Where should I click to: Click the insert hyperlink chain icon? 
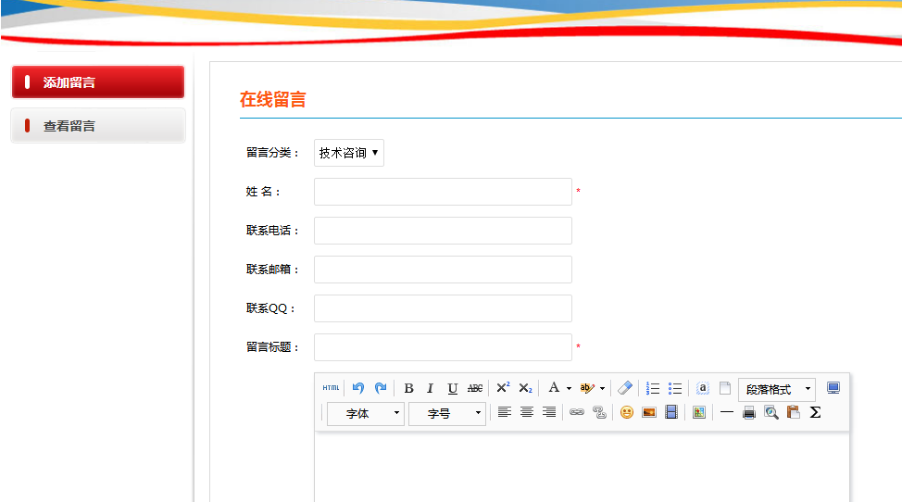576,412
